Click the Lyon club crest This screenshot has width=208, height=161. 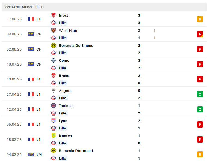click(x=54, y=121)
